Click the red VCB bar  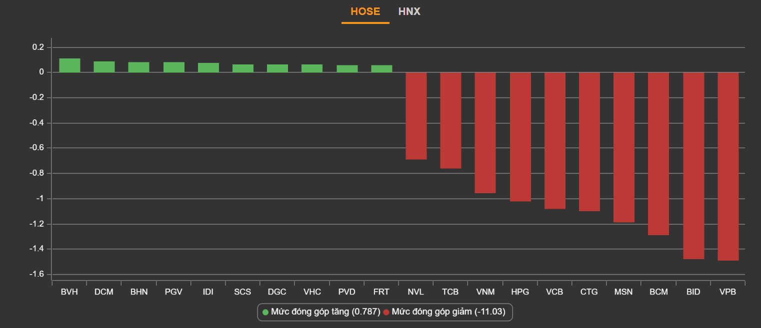pos(554,140)
